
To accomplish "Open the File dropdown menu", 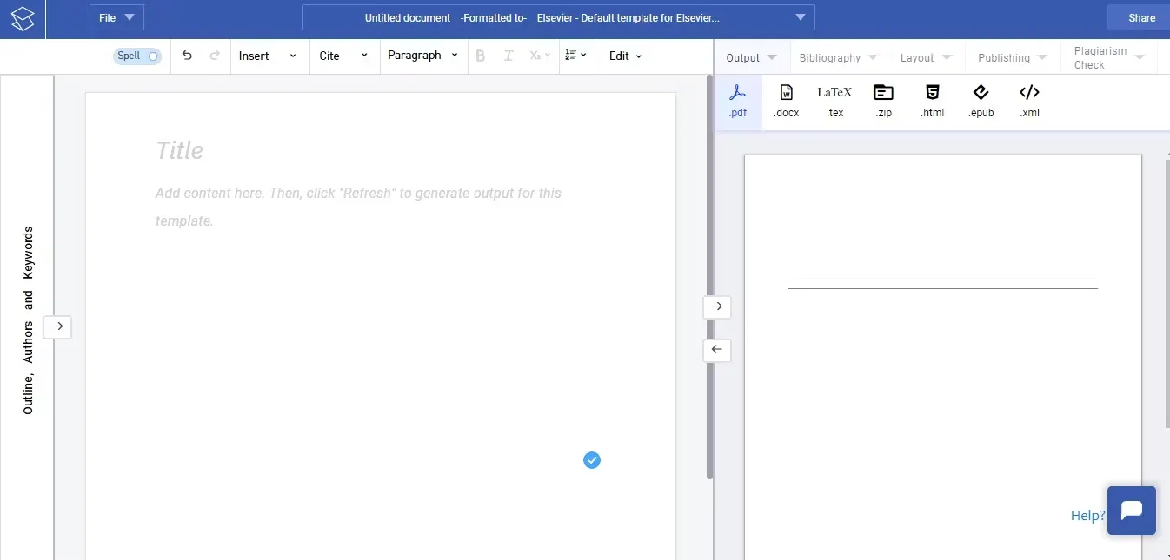I will [116, 17].
